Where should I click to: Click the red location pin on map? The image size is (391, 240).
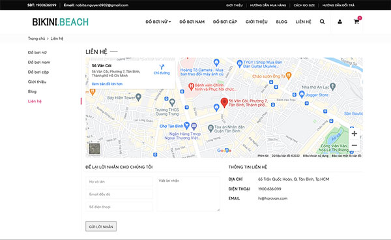[224, 102]
